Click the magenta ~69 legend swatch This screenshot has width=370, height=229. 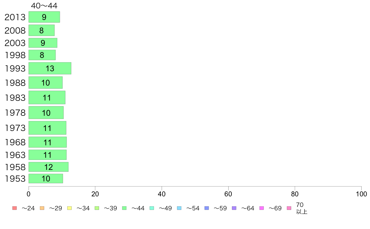pos(261,208)
